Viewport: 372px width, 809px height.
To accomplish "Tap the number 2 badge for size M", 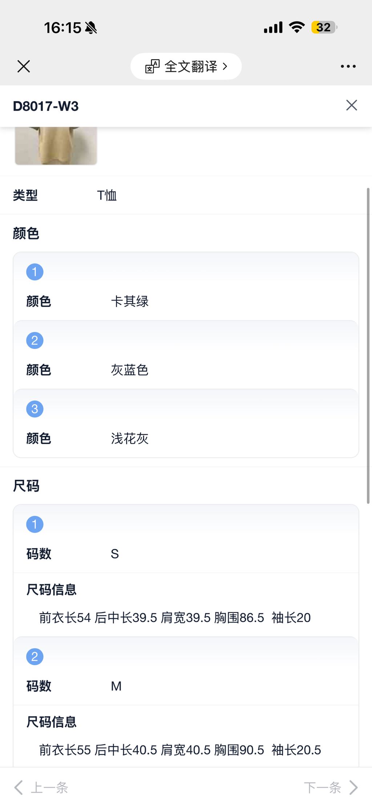I will [35, 657].
